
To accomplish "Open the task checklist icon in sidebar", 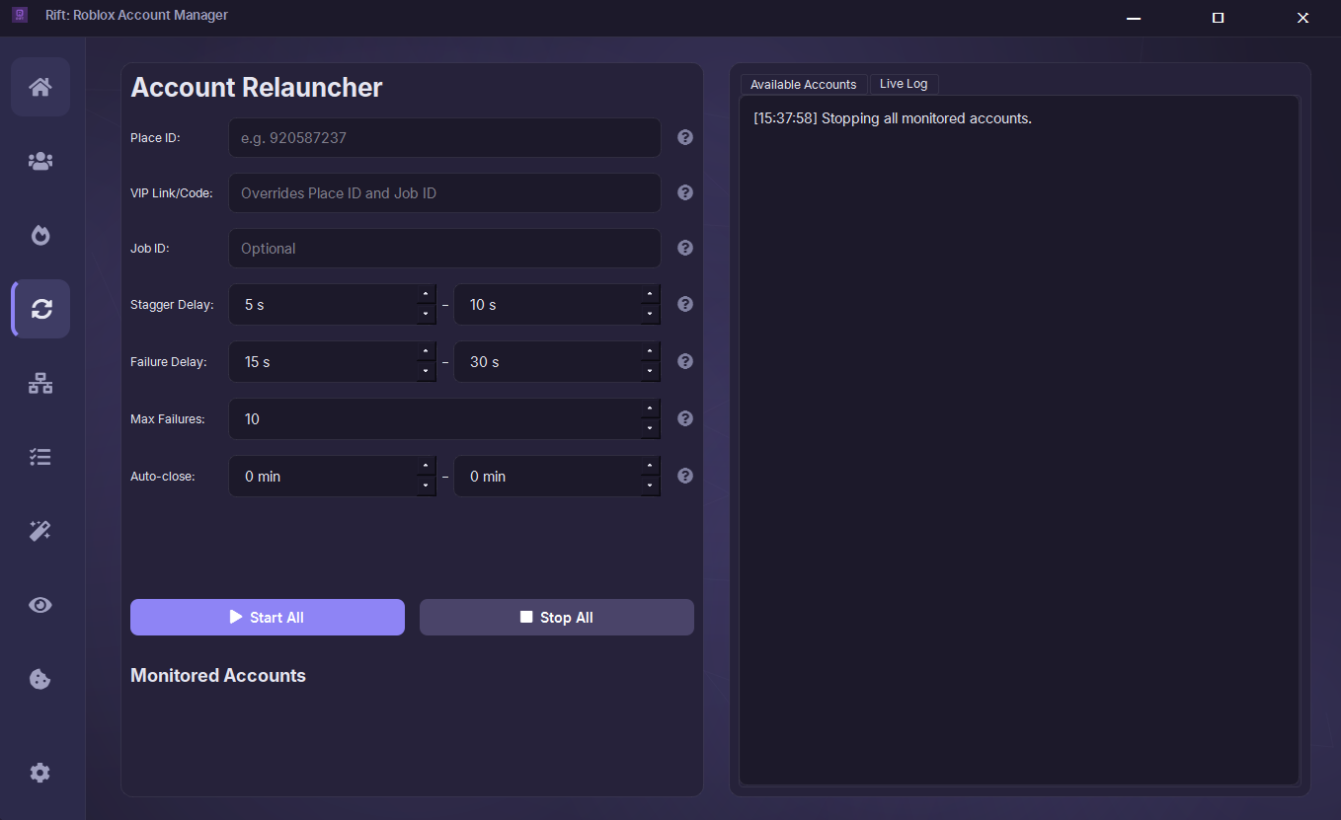I will point(40,457).
